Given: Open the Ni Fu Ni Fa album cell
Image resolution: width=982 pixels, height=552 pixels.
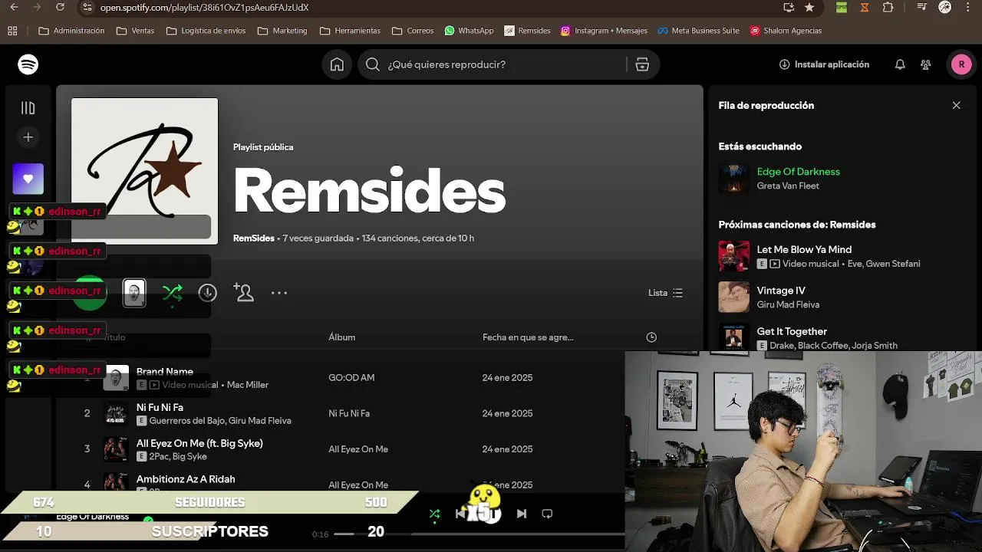Looking at the screenshot, I should pyautogui.click(x=349, y=414).
